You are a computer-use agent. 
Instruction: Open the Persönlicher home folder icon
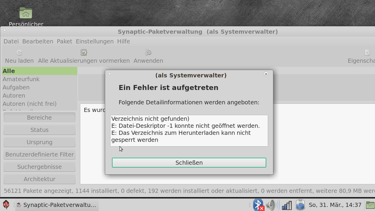pyautogui.click(x=26, y=13)
